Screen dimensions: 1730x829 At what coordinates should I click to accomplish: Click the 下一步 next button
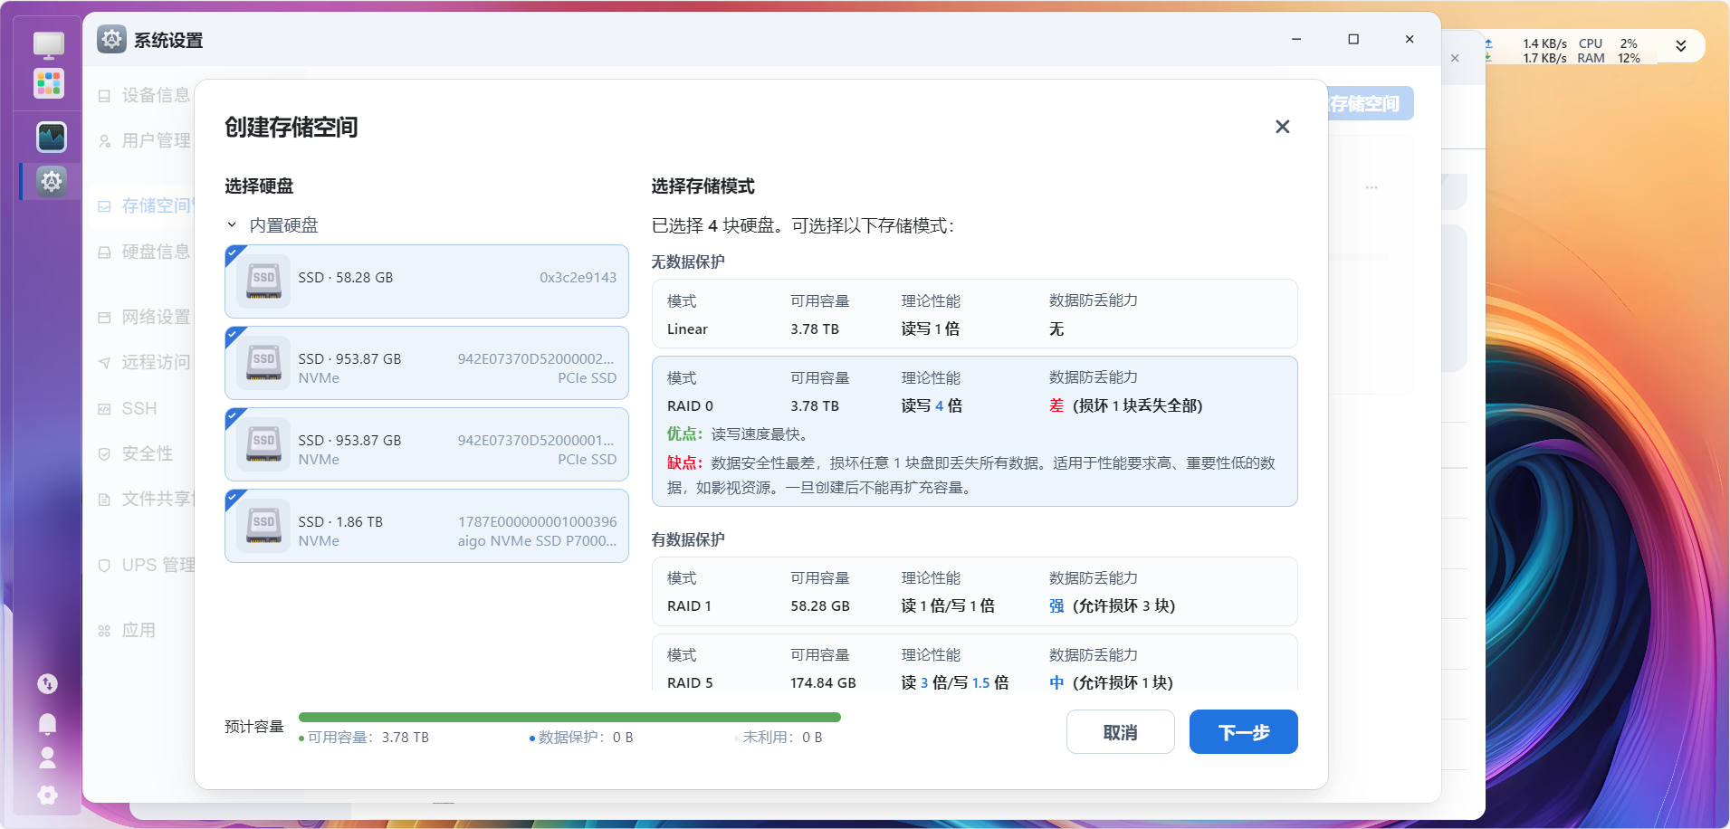click(x=1243, y=732)
